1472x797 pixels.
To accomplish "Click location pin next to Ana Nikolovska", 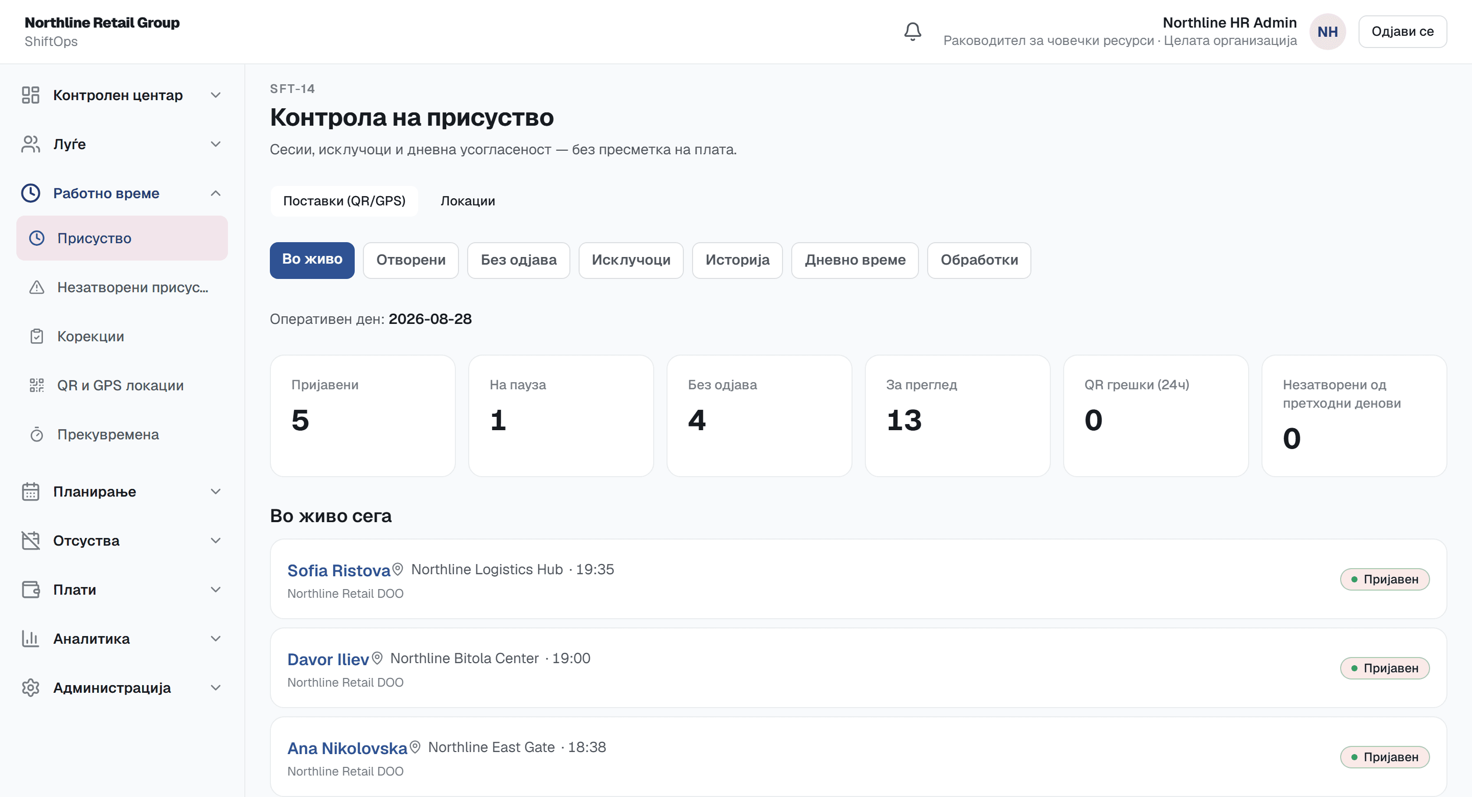I will click(x=416, y=747).
